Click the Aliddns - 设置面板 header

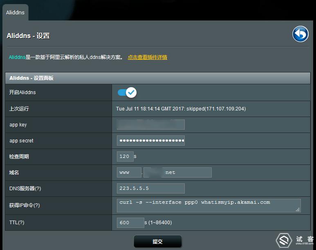(158, 78)
